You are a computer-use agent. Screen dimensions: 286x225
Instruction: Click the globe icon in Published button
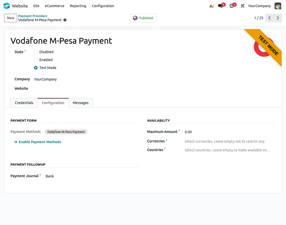[x=135, y=18]
